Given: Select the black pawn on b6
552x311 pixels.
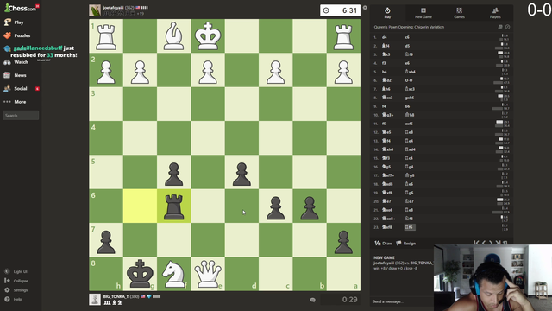Looking at the screenshot, I should click(310, 206).
